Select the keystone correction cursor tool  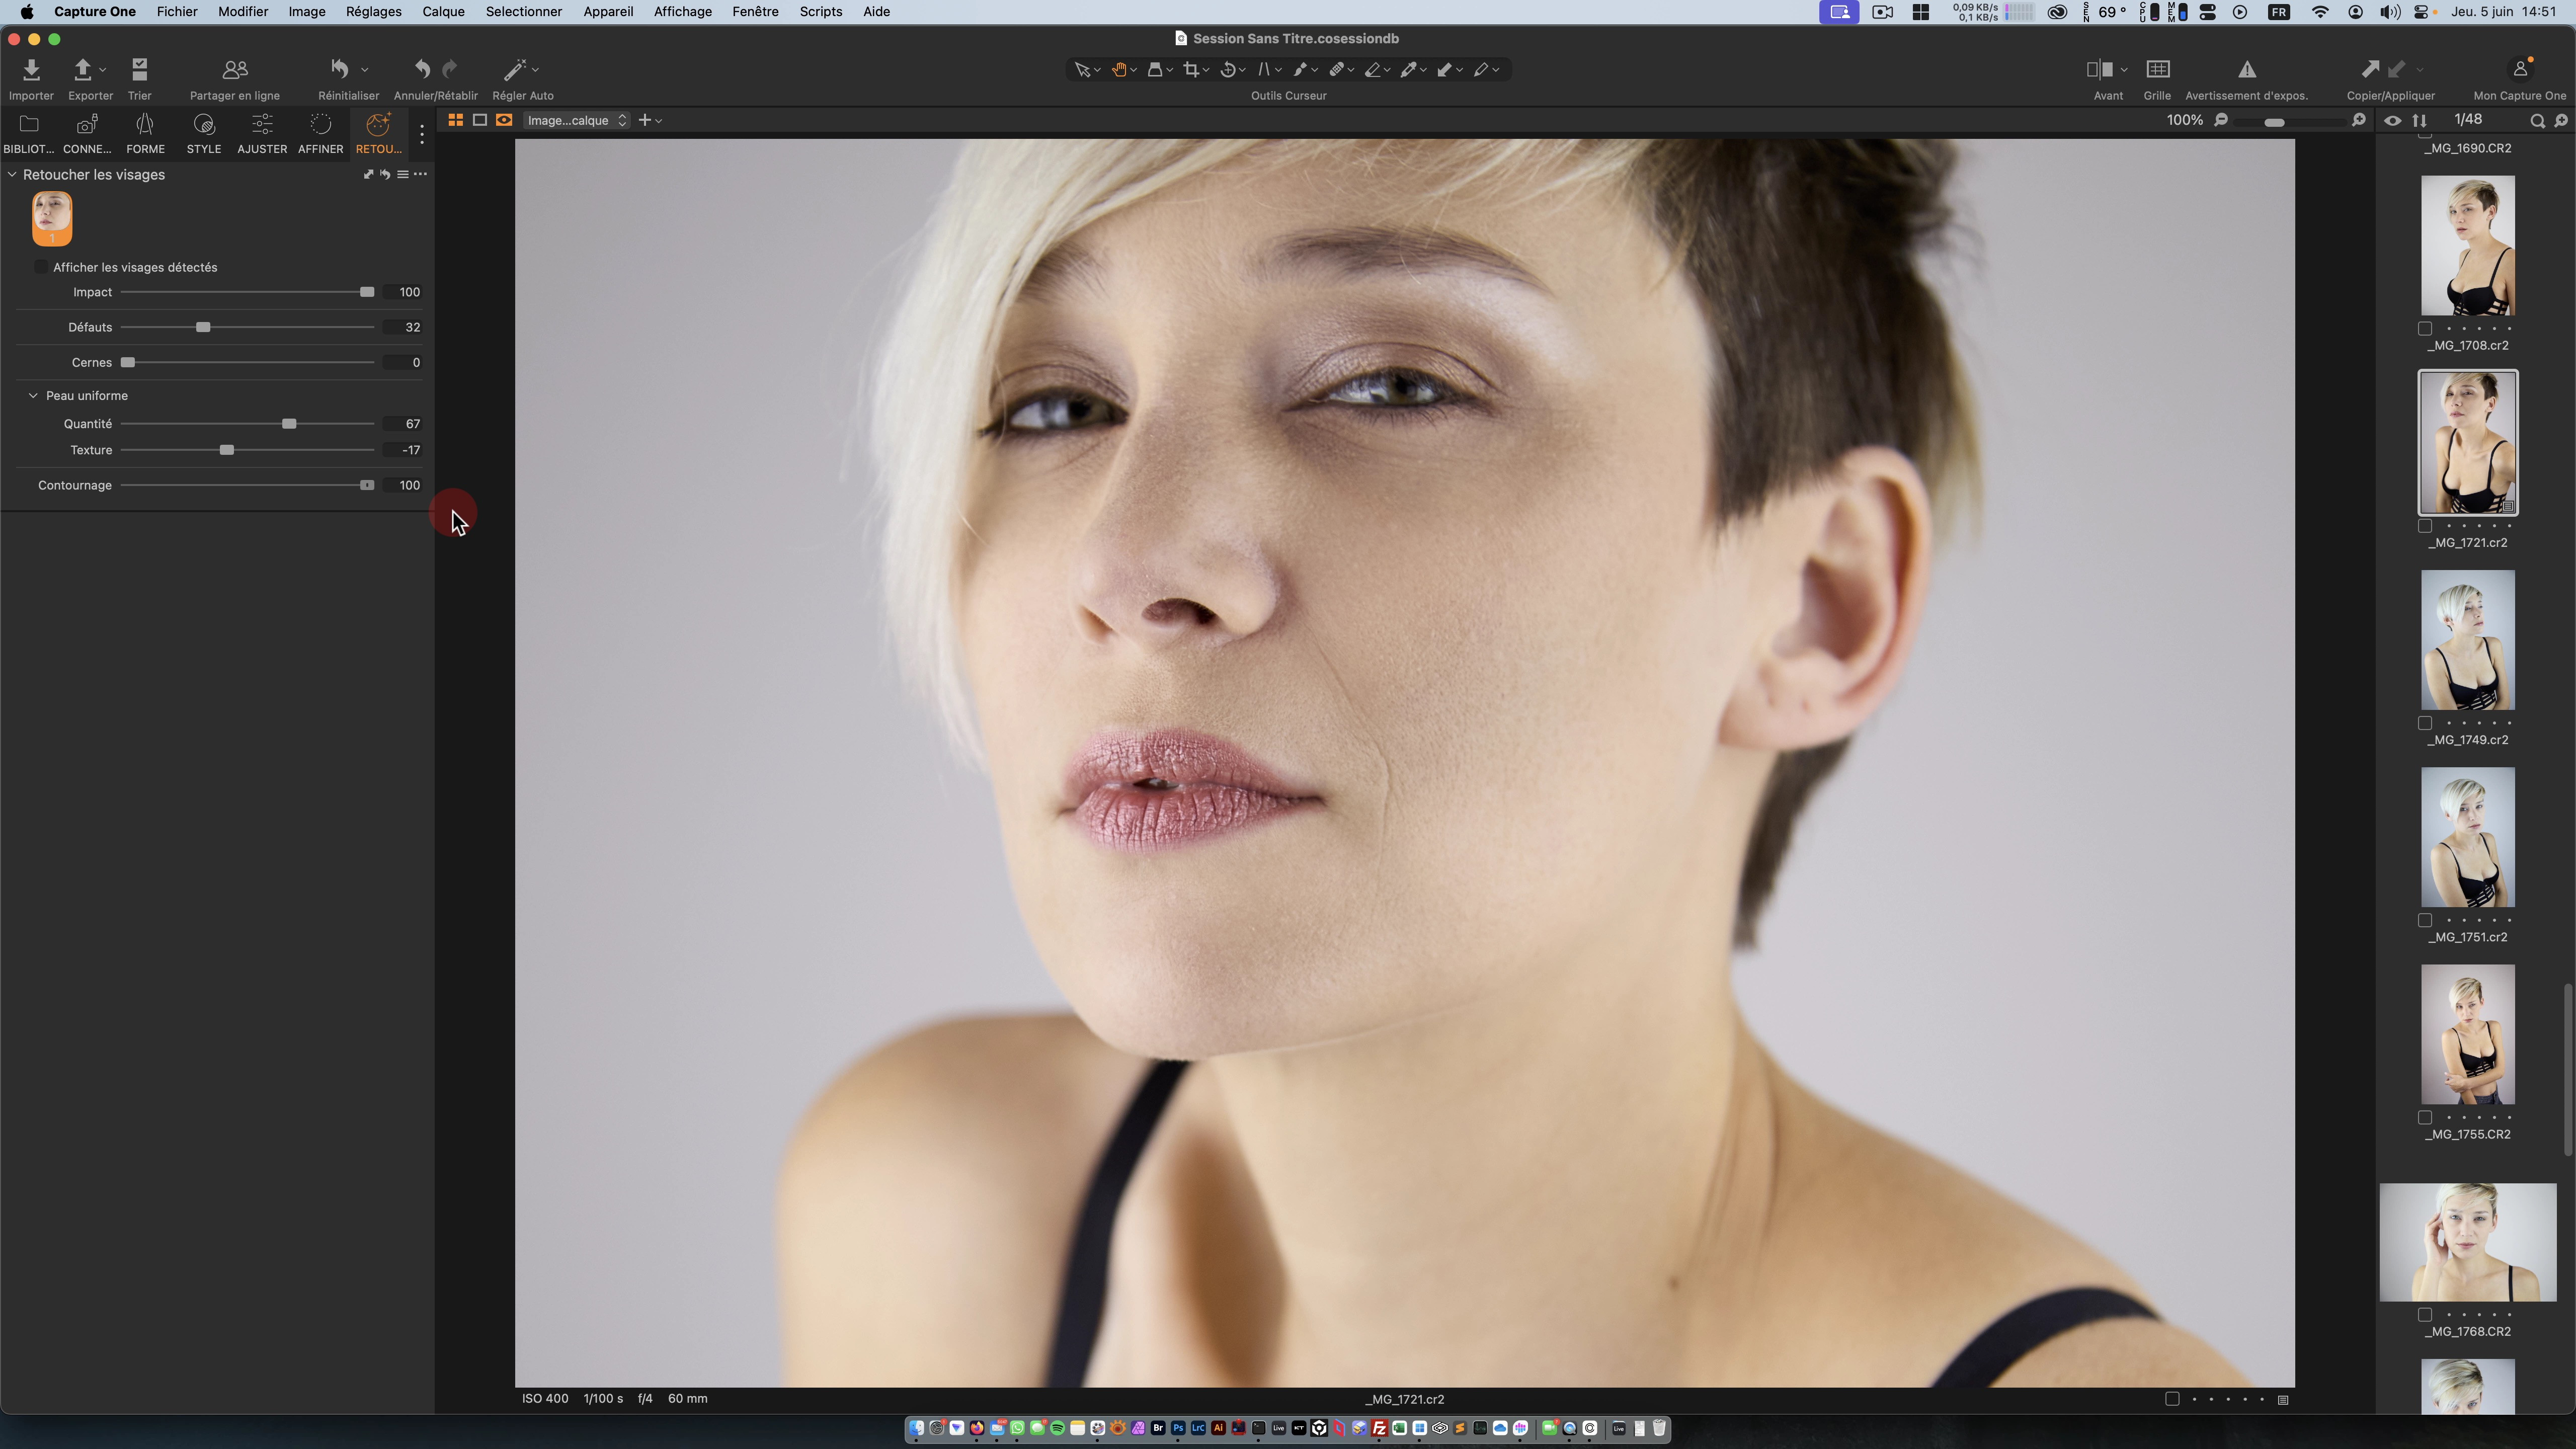(x=1264, y=69)
